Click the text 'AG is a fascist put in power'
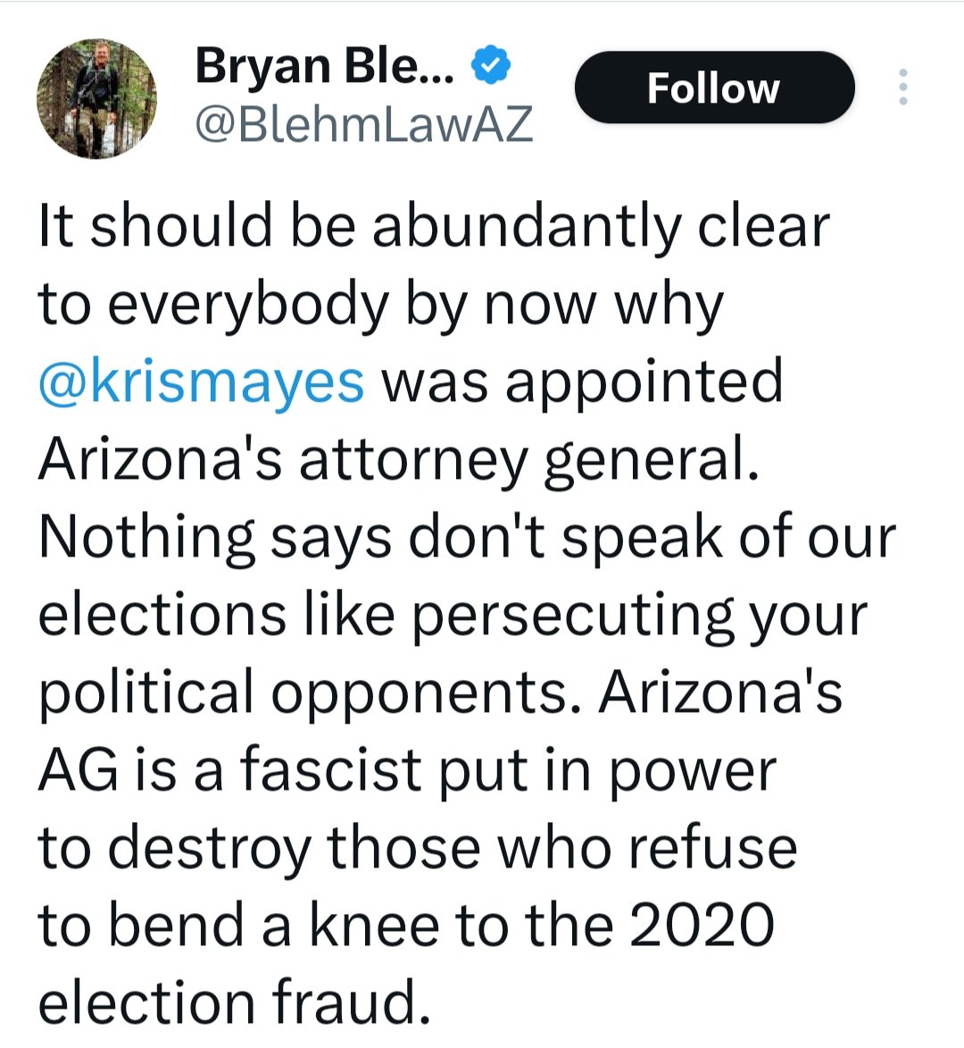Viewport: 964px width, 1048px height. (x=407, y=770)
